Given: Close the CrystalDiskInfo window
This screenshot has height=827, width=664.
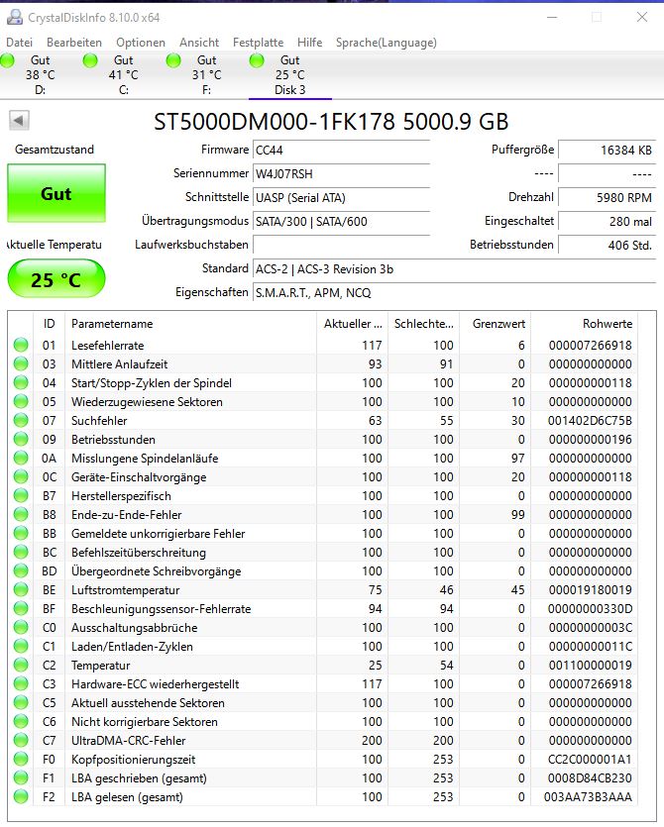Looking at the screenshot, I should point(642,18).
